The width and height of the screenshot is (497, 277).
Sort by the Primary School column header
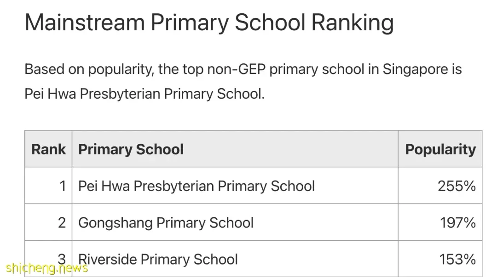click(131, 149)
